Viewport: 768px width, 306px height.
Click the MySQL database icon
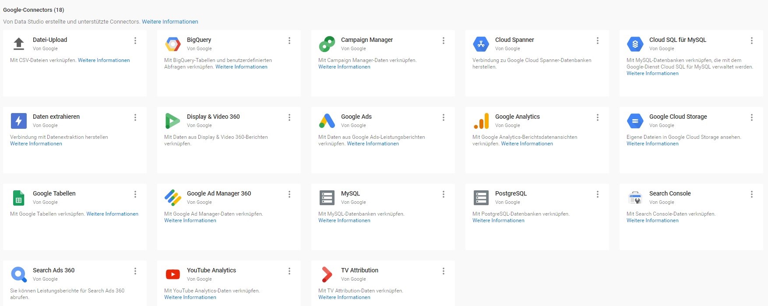(327, 198)
